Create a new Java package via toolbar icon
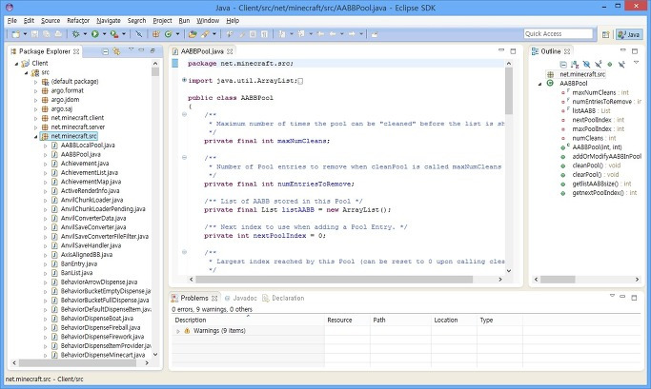651x389 pixels. [155, 34]
